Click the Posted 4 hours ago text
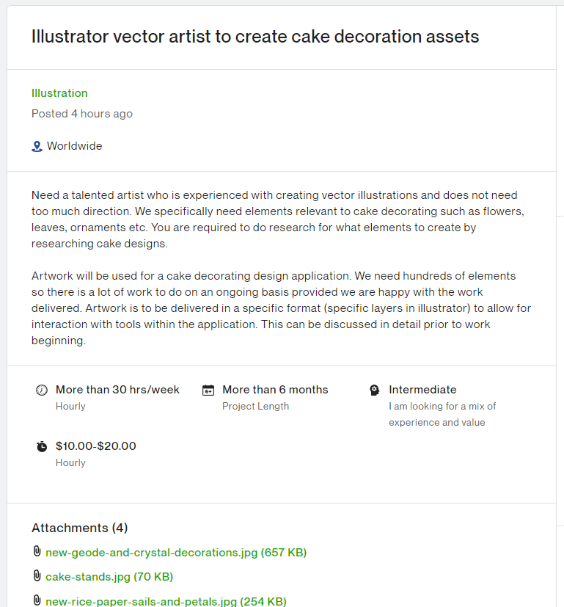The height and width of the screenshot is (607, 564). 81,114
